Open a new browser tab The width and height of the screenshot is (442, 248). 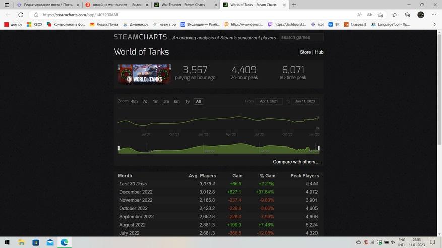point(294,5)
